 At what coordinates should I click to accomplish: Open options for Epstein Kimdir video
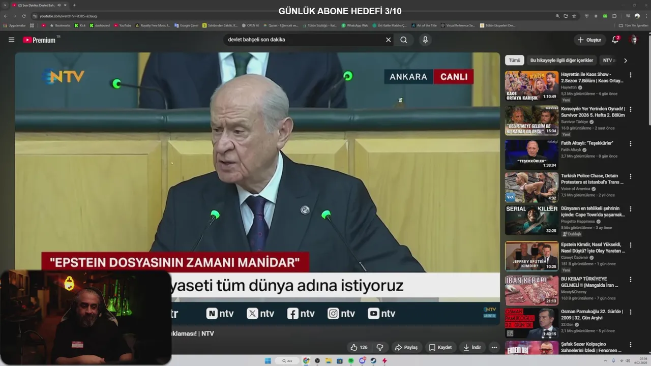pyautogui.click(x=631, y=245)
